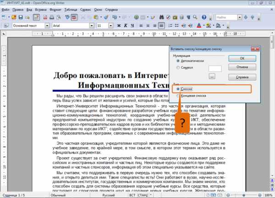
Task: Expand the Arial font name dropdown
Action: tap(92, 26)
